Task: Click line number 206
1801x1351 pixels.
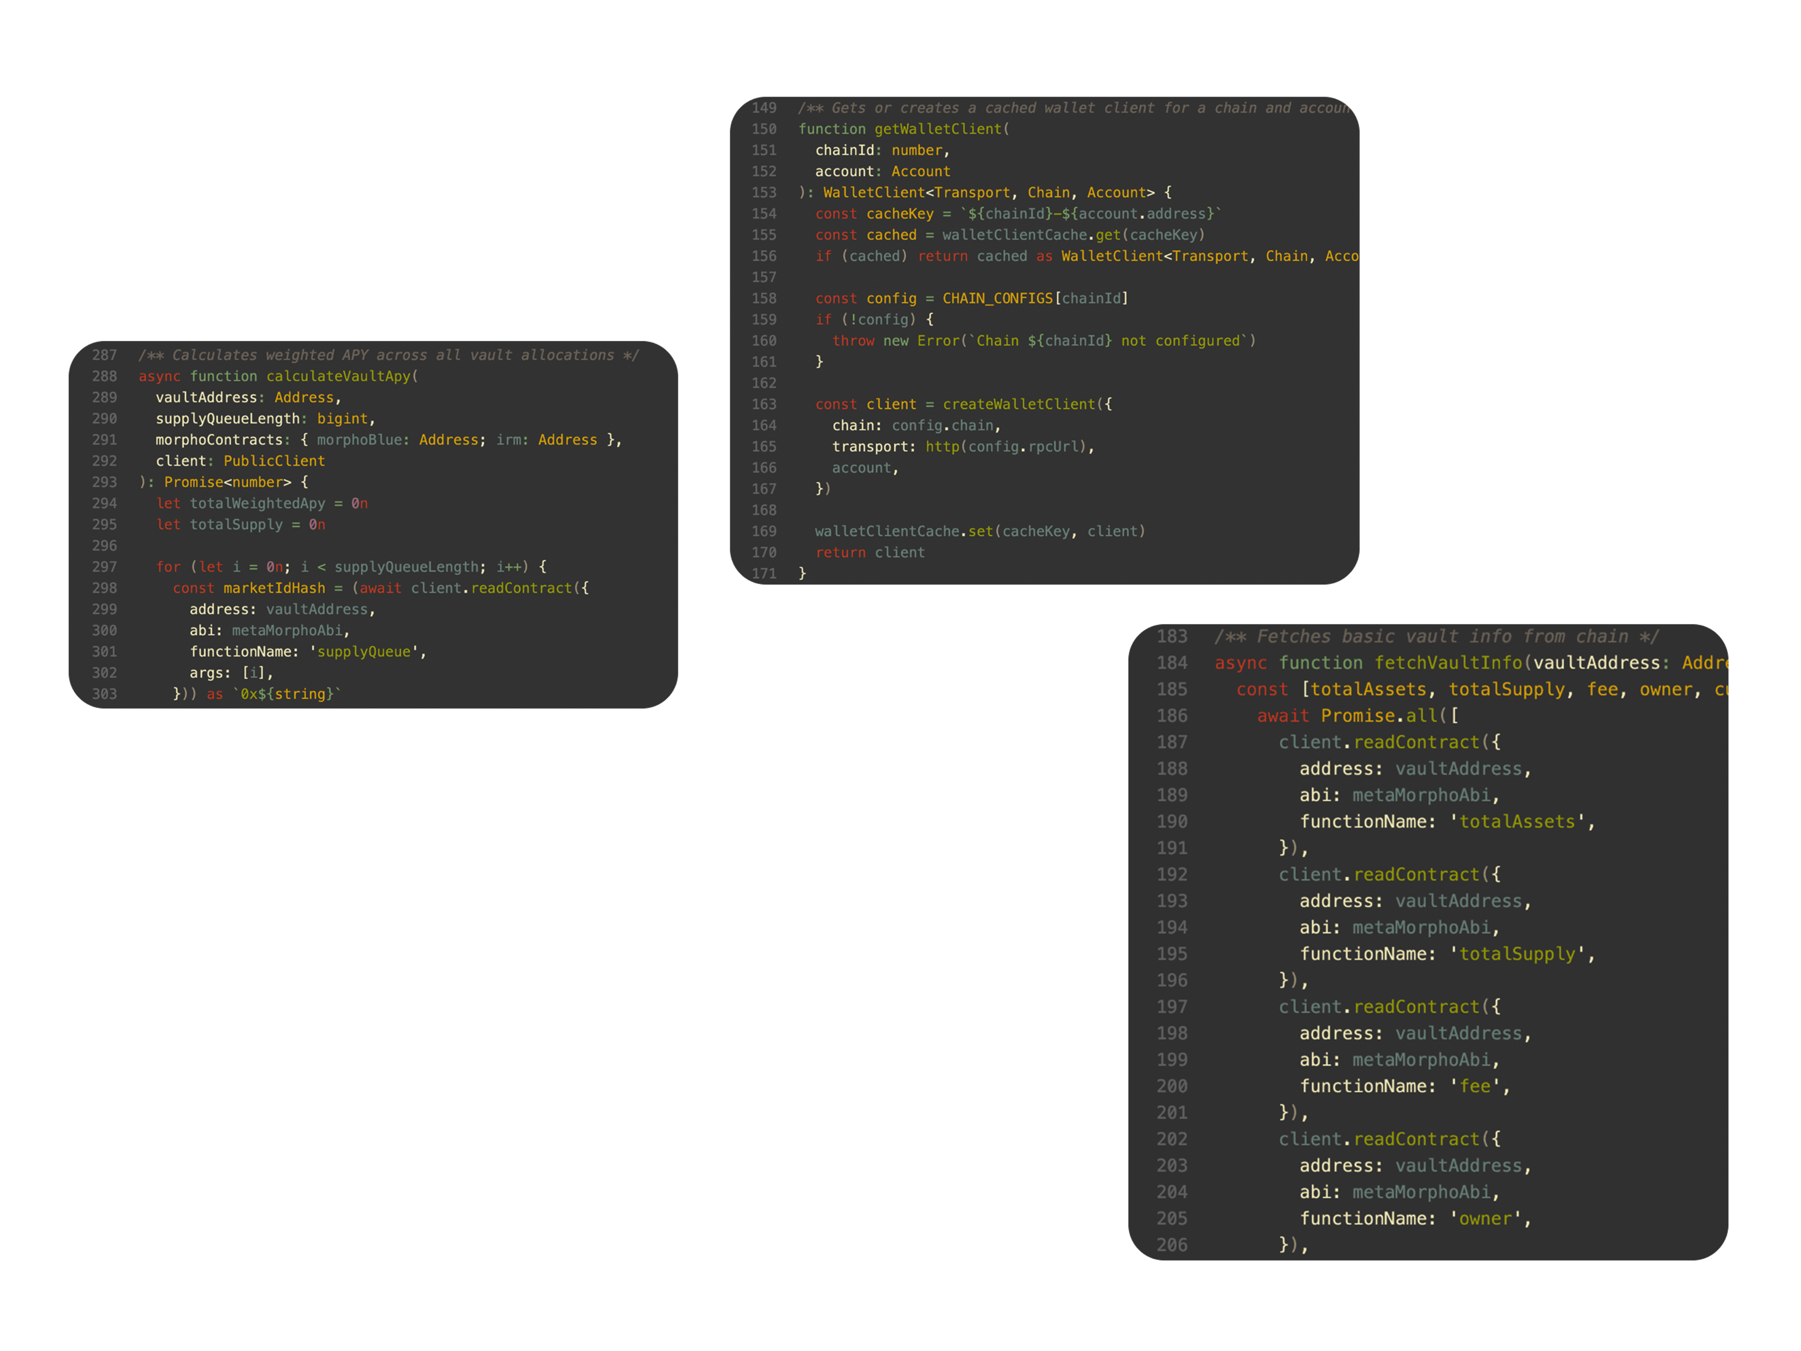Action: (1172, 1245)
